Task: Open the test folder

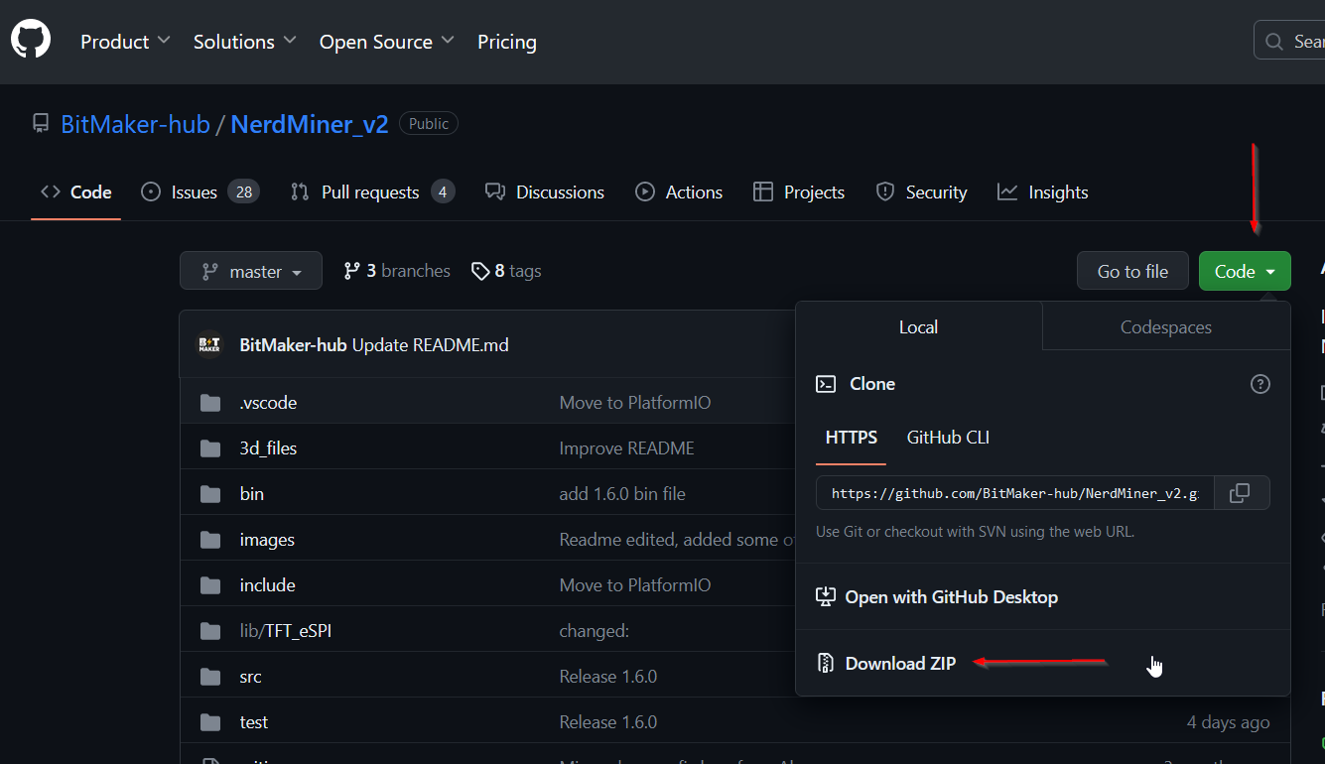Action: [254, 722]
